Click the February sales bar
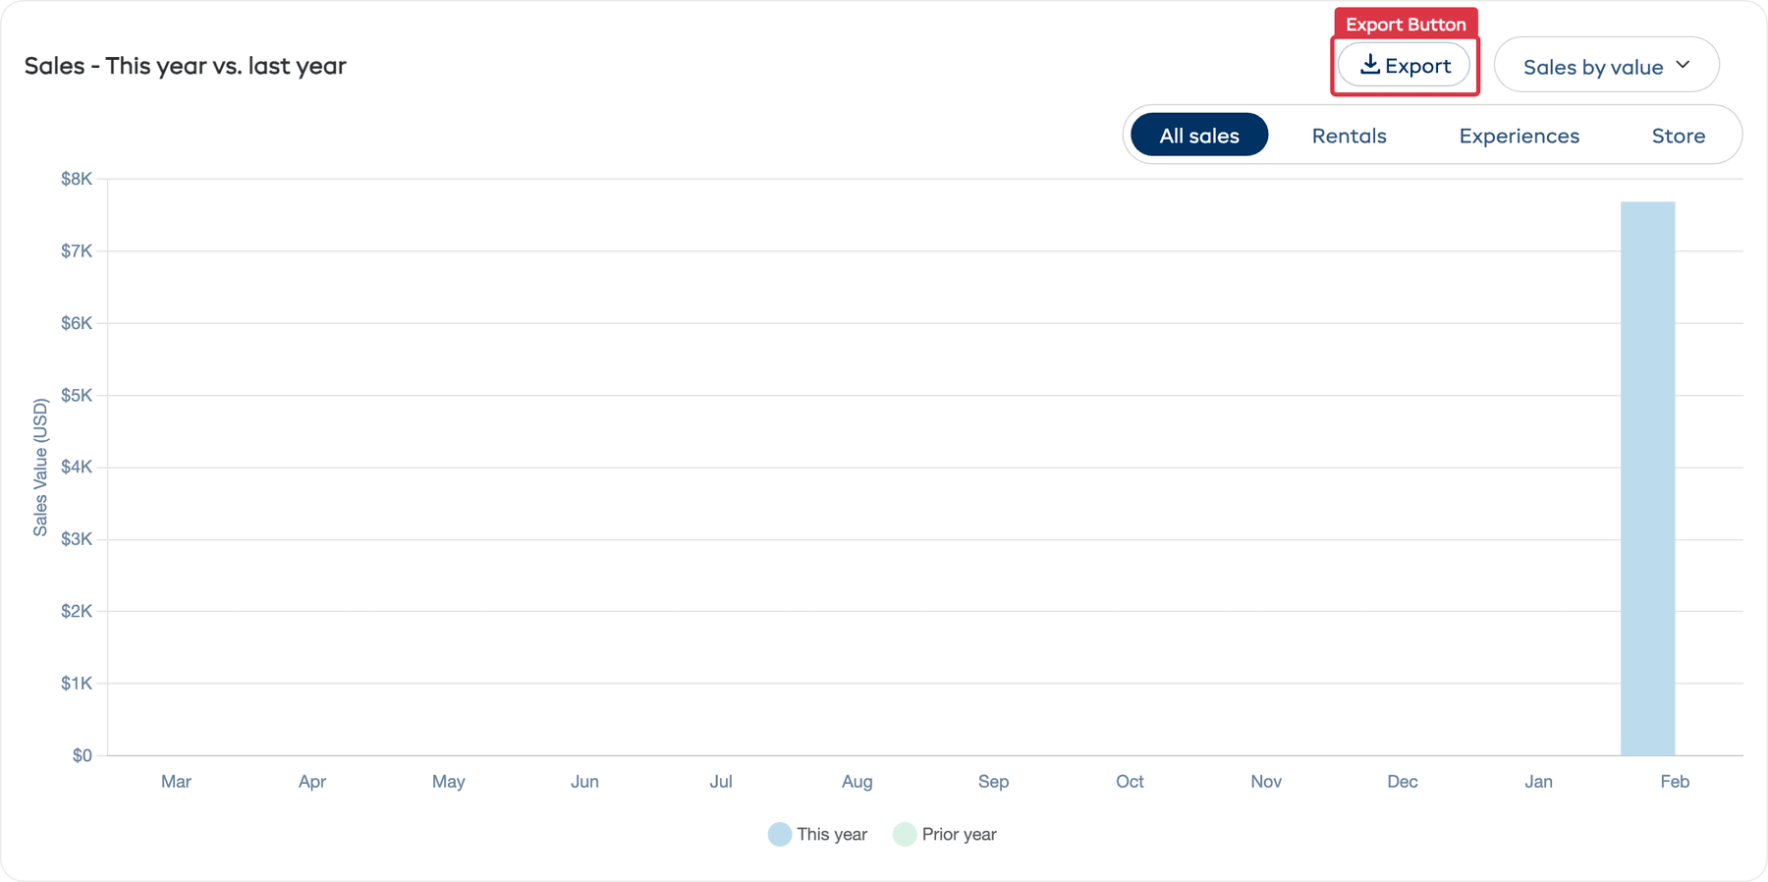1768x882 pixels. coord(1647,478)
